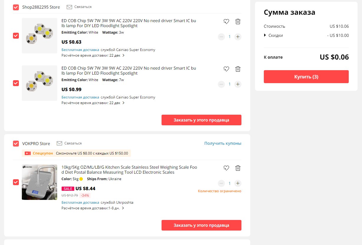Remove the kitchen scale using trash icon
Screen dimensions: 362x245
point(238,168)
